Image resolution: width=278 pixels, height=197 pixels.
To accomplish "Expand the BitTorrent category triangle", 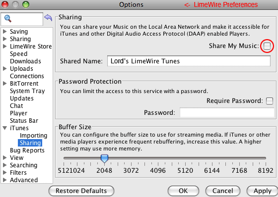I will (5, 84).
